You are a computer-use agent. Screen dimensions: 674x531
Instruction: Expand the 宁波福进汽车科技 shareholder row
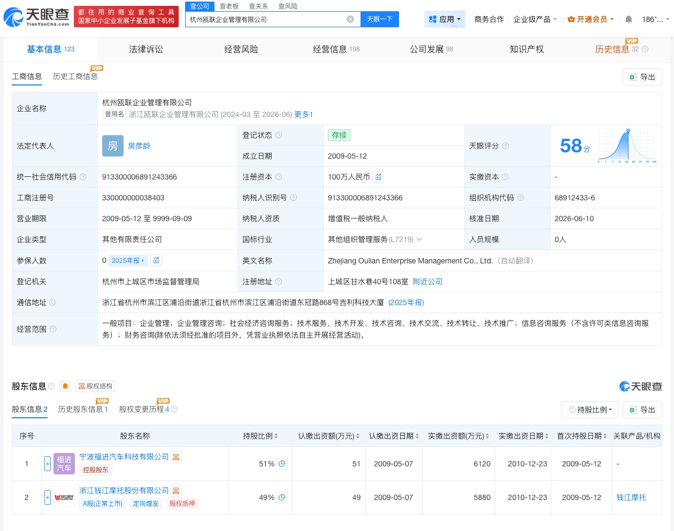pyautogui.click(x=48, y=464)
